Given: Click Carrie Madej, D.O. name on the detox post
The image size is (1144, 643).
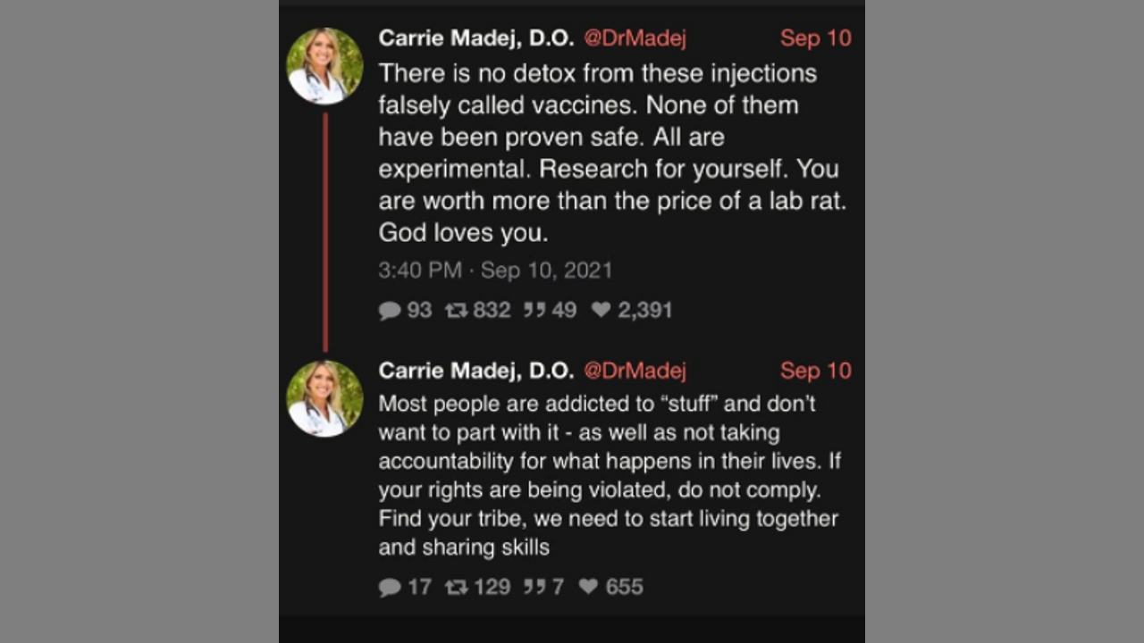Looking at the screenshot, I should point(476,38).
